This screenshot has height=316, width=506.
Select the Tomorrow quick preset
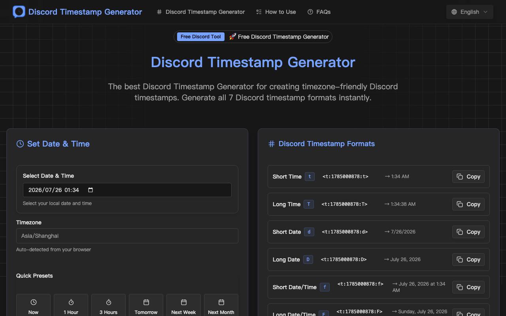click(146, 306)
